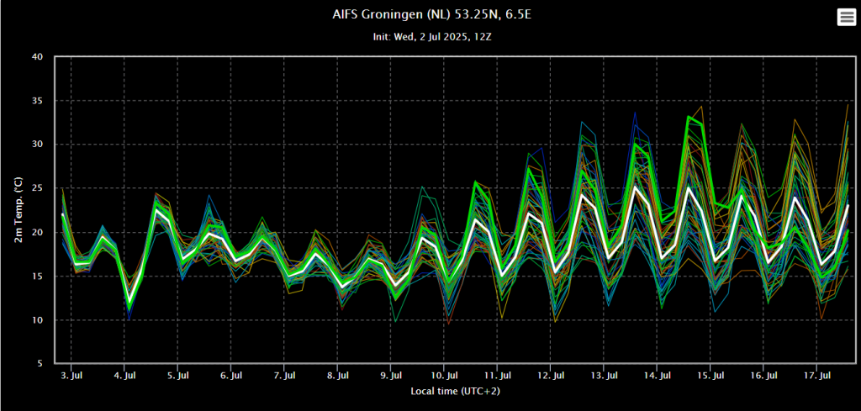
Task: Select the 8. Jul date label
Action: (338, 376)
